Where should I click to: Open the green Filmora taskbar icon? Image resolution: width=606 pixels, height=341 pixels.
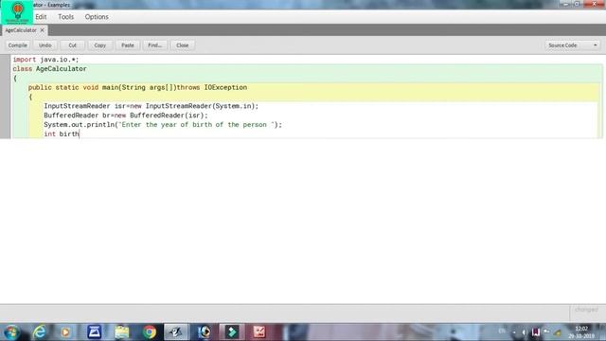[232, 332]
